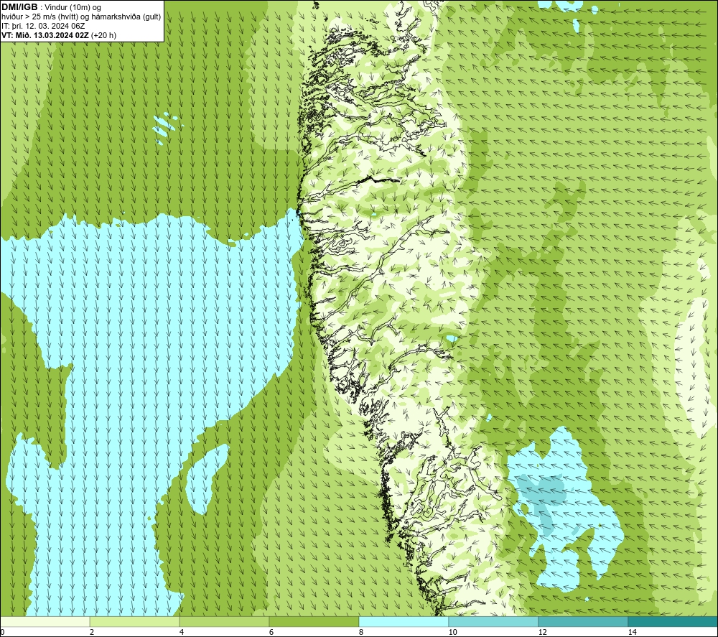Click the '2' scale label

click(92, 632)
